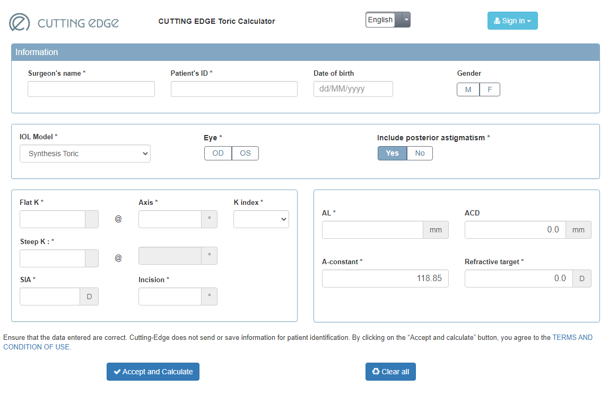Viewport: 609px width, 396px height.
Task: Click the CUTTING EDGE Toric Calculator title
Action: (x=217, y=21)
